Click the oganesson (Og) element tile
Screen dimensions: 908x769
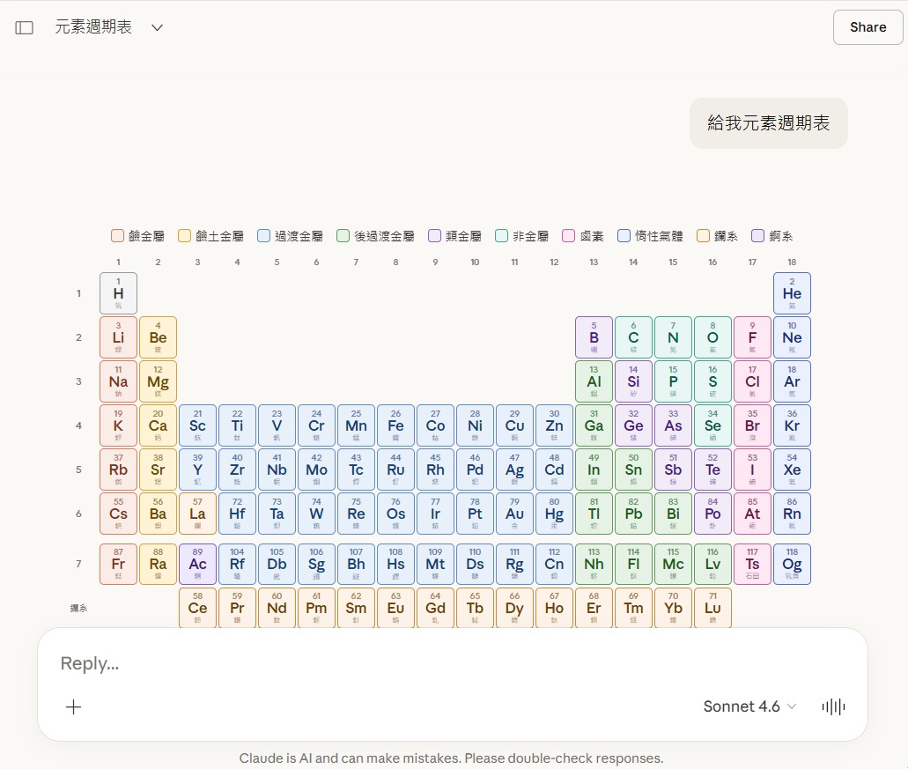pyautogui.click(x=791, y=564)
